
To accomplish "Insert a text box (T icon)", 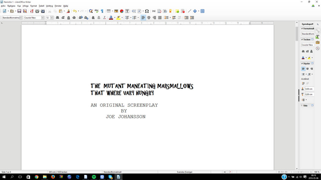I will tap(127, 11).
